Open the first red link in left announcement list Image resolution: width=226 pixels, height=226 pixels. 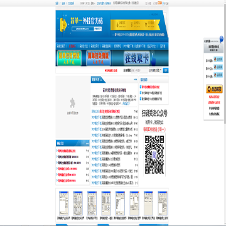(x=67, y=151)
